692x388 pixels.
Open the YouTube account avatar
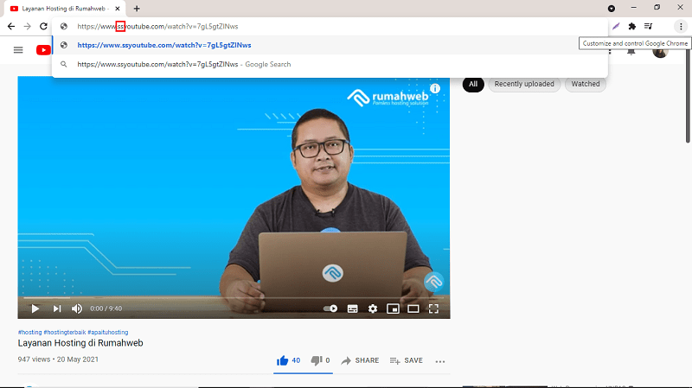coord(660,52)
